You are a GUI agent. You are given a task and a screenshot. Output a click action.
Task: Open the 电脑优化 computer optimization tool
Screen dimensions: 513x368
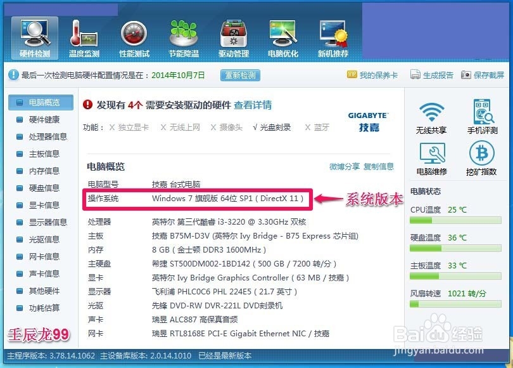tap(283, 38)
